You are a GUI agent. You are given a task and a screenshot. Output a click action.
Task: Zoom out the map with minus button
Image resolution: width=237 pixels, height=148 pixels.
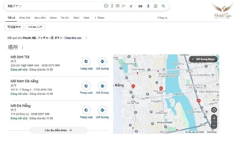click(x=214, y=125)
